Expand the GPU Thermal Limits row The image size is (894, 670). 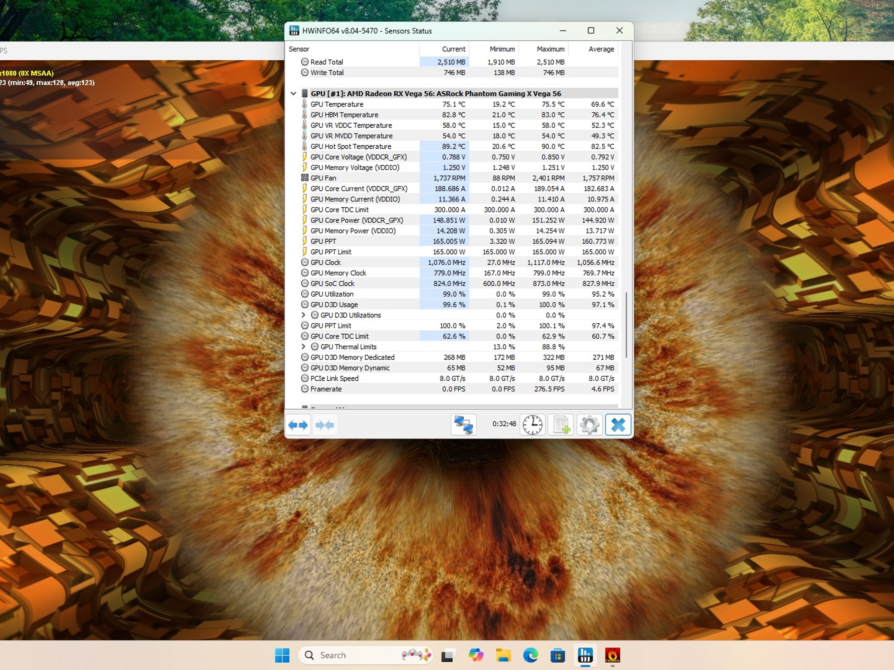(x=303, y=347)
